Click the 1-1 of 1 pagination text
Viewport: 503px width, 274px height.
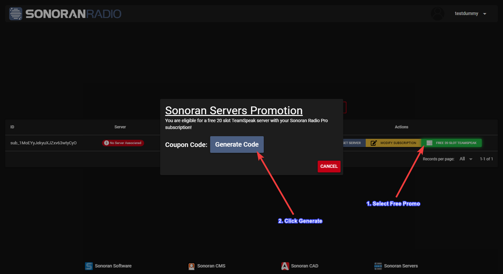click(486, 159)
